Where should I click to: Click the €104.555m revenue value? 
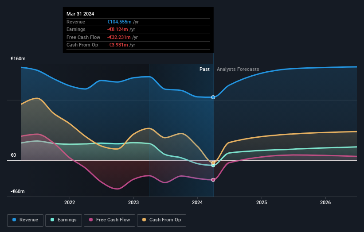(x=119, y=22)
